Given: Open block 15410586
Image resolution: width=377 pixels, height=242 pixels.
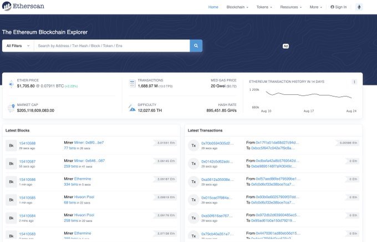Looking at the screenshot, I should click(27, 179).
